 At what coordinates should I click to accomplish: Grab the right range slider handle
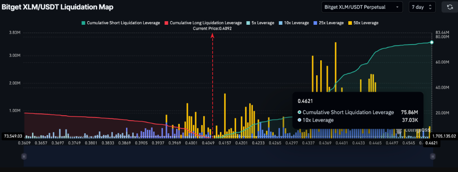coord(433,156)
